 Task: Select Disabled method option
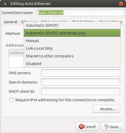point(72,64)
